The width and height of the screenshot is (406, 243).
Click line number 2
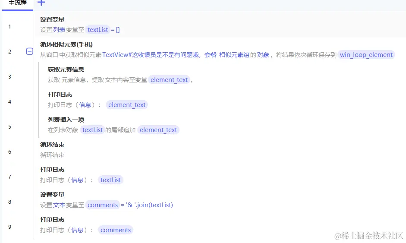(9, 51)
